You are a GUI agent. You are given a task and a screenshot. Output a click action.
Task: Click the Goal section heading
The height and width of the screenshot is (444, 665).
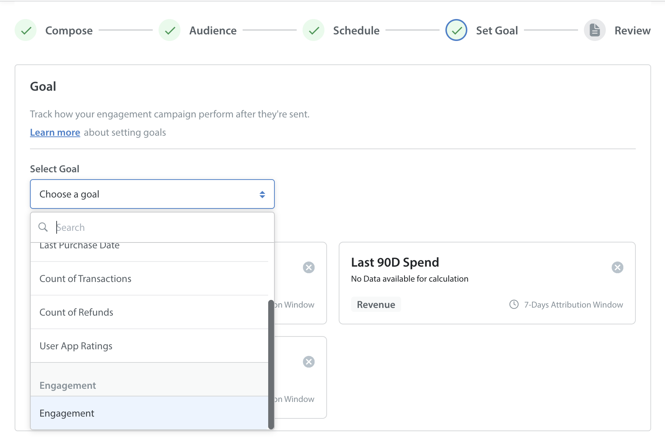[x=43, y=86]
